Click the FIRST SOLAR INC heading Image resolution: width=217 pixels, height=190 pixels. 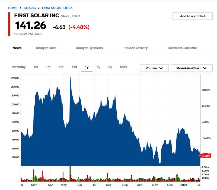coord(37,15)
